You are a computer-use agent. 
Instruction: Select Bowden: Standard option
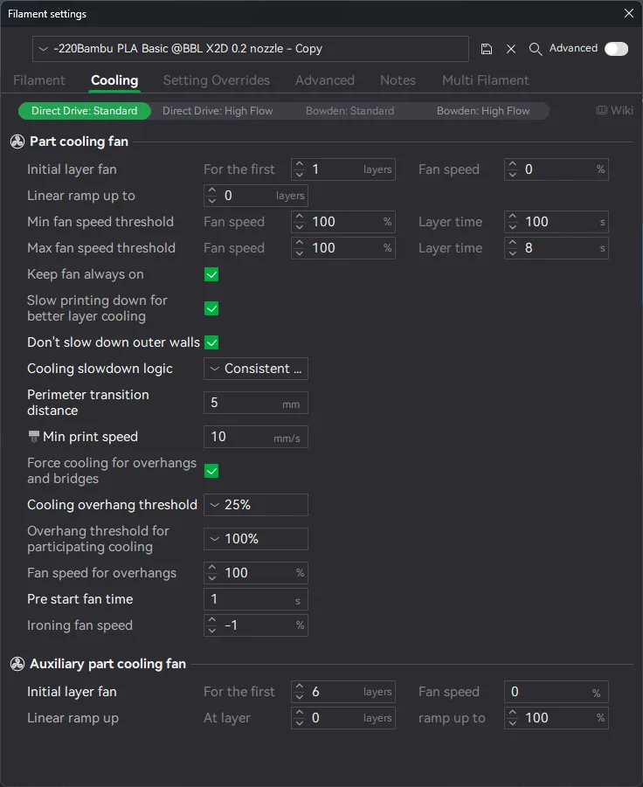click(x=349, y=111)
